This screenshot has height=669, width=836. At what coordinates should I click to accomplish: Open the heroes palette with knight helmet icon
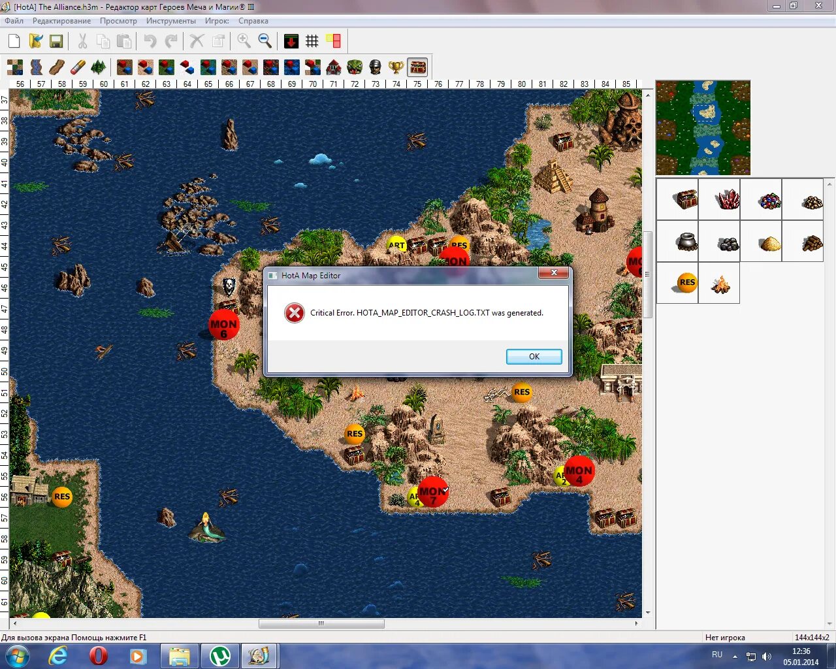(x=376, y=67)
